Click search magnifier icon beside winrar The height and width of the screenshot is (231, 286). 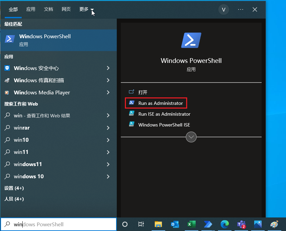(7, 128)
